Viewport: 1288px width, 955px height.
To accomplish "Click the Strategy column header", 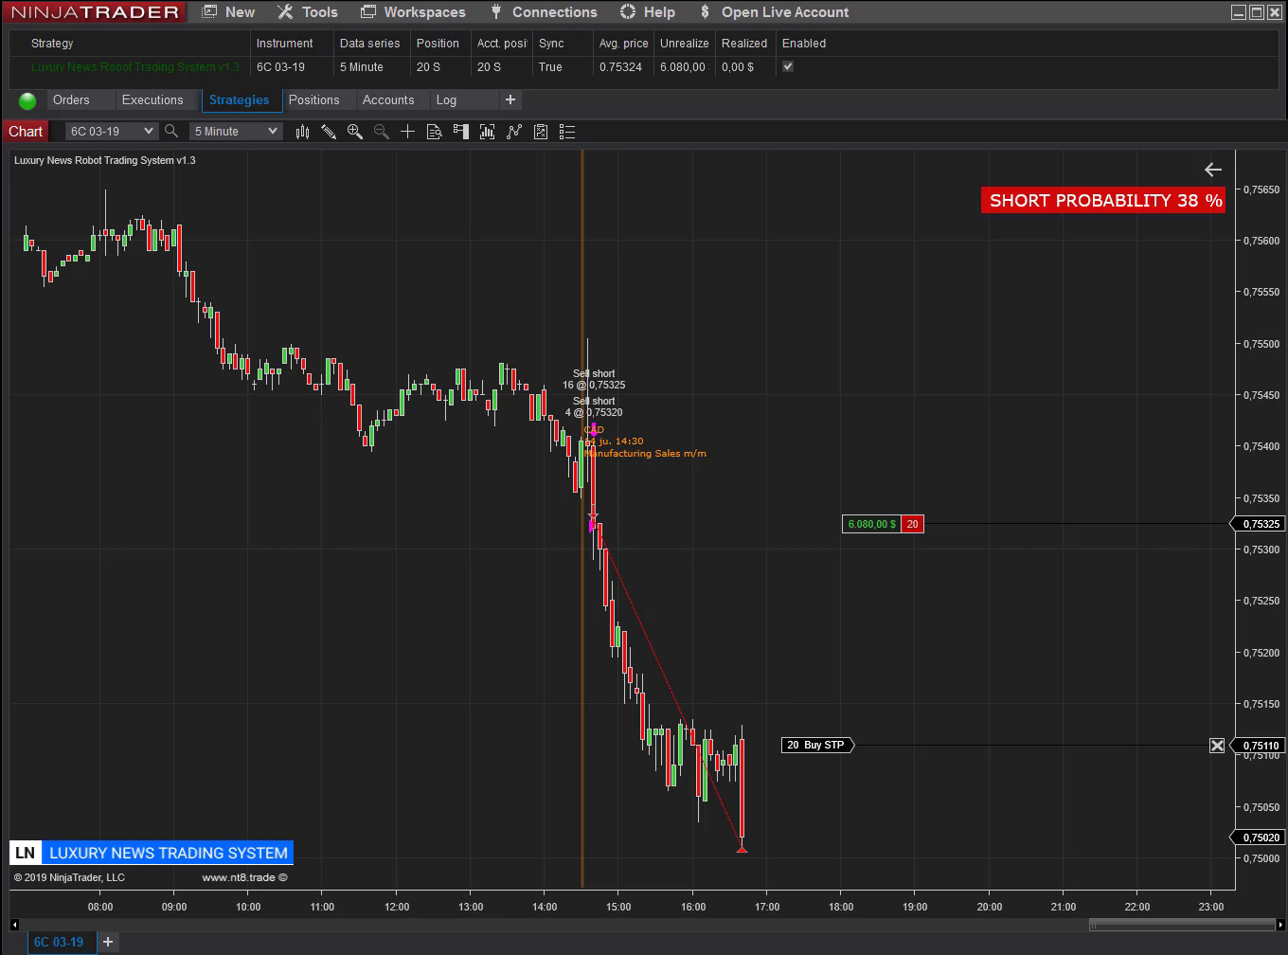I will (x=52, y=44).
